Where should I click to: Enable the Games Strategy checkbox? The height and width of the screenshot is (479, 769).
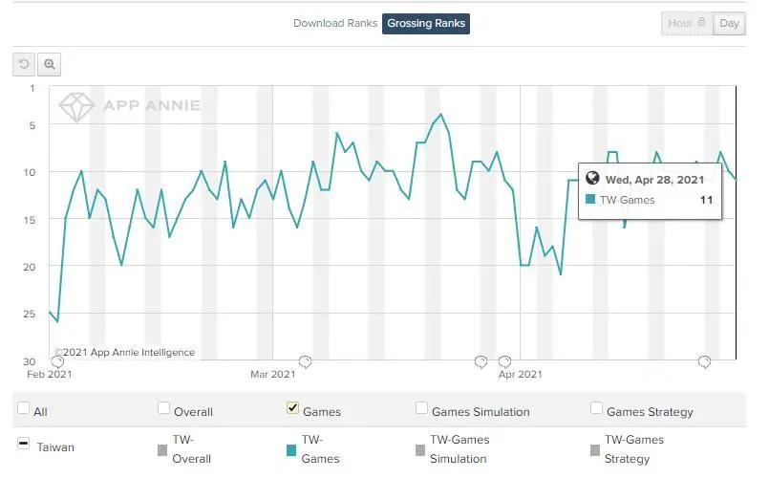click(x=597, y=409)
